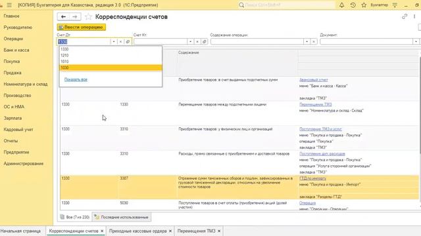Open Покупка section in sidebar

pos(12,61)
